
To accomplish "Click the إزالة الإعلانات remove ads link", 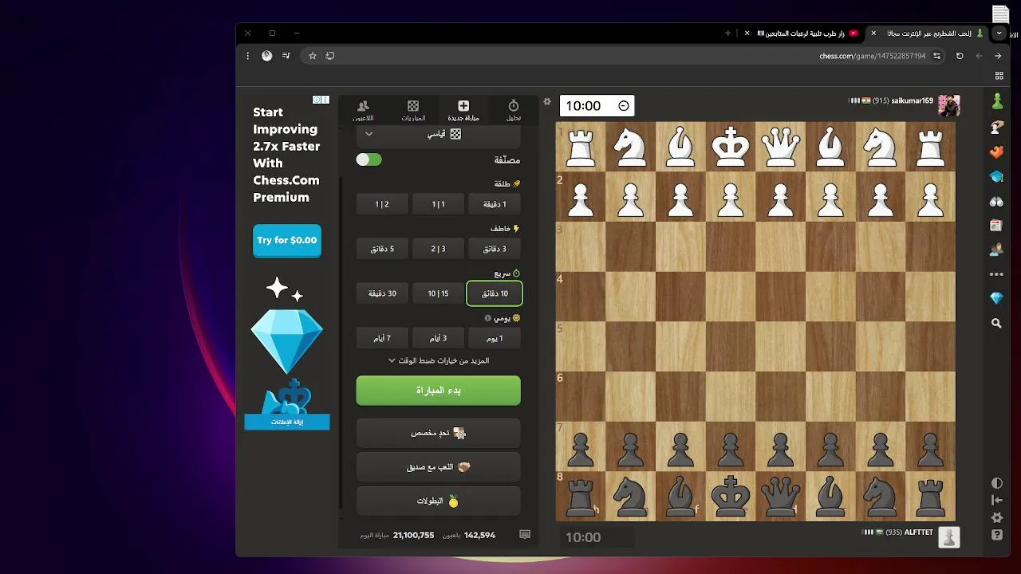I will click(x=287, y=422).
